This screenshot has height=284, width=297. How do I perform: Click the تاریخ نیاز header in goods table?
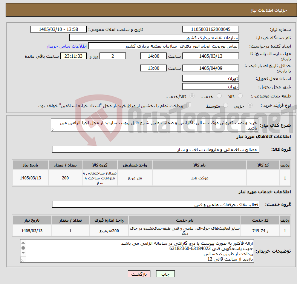pos(30,165)
